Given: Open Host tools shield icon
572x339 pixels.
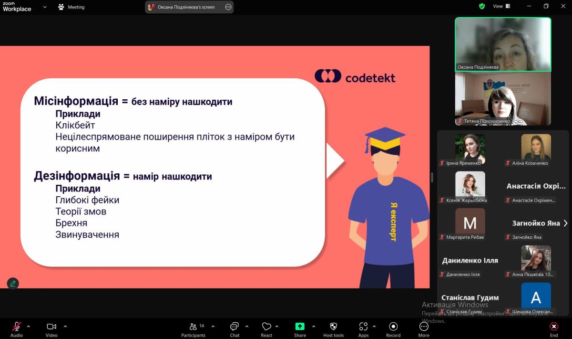Looking at the screenshot, I should (x=333, y=327).
